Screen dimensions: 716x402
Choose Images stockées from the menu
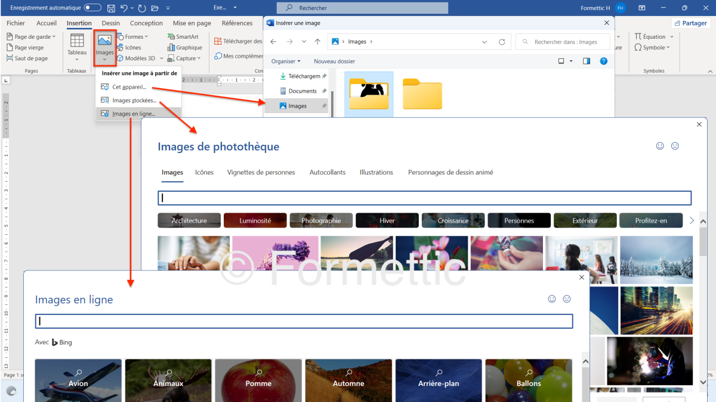pos(134,101)
